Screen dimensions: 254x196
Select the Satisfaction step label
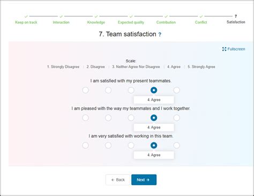236,22
